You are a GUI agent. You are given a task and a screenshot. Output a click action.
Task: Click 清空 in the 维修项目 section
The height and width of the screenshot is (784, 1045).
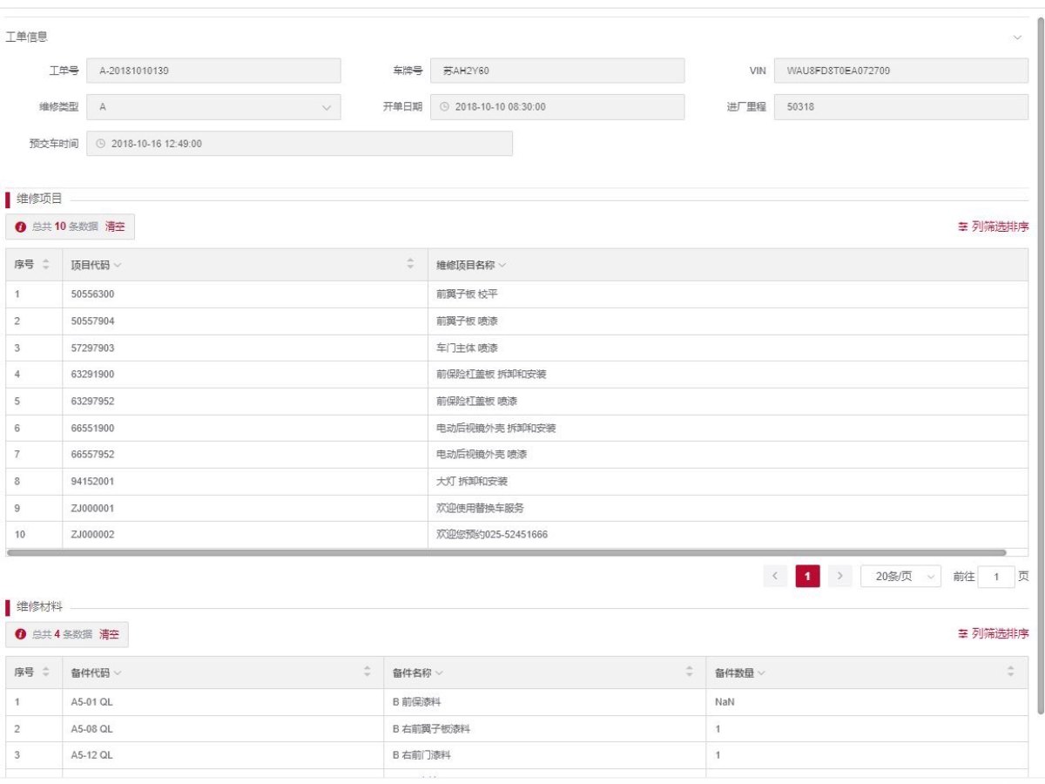115,226
